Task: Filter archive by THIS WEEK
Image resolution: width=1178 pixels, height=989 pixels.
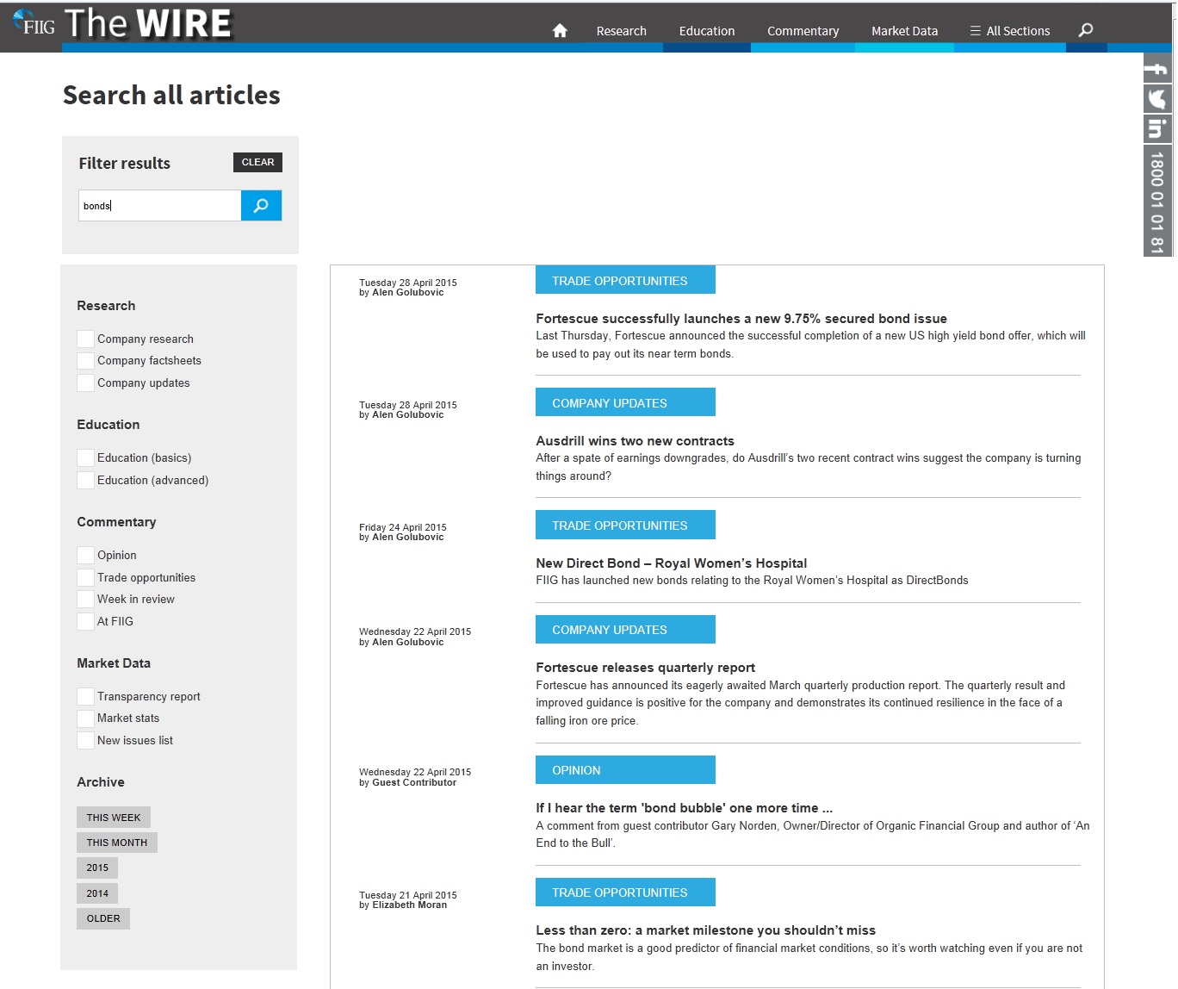Action: pyautogui.click(x=114, y=817)
